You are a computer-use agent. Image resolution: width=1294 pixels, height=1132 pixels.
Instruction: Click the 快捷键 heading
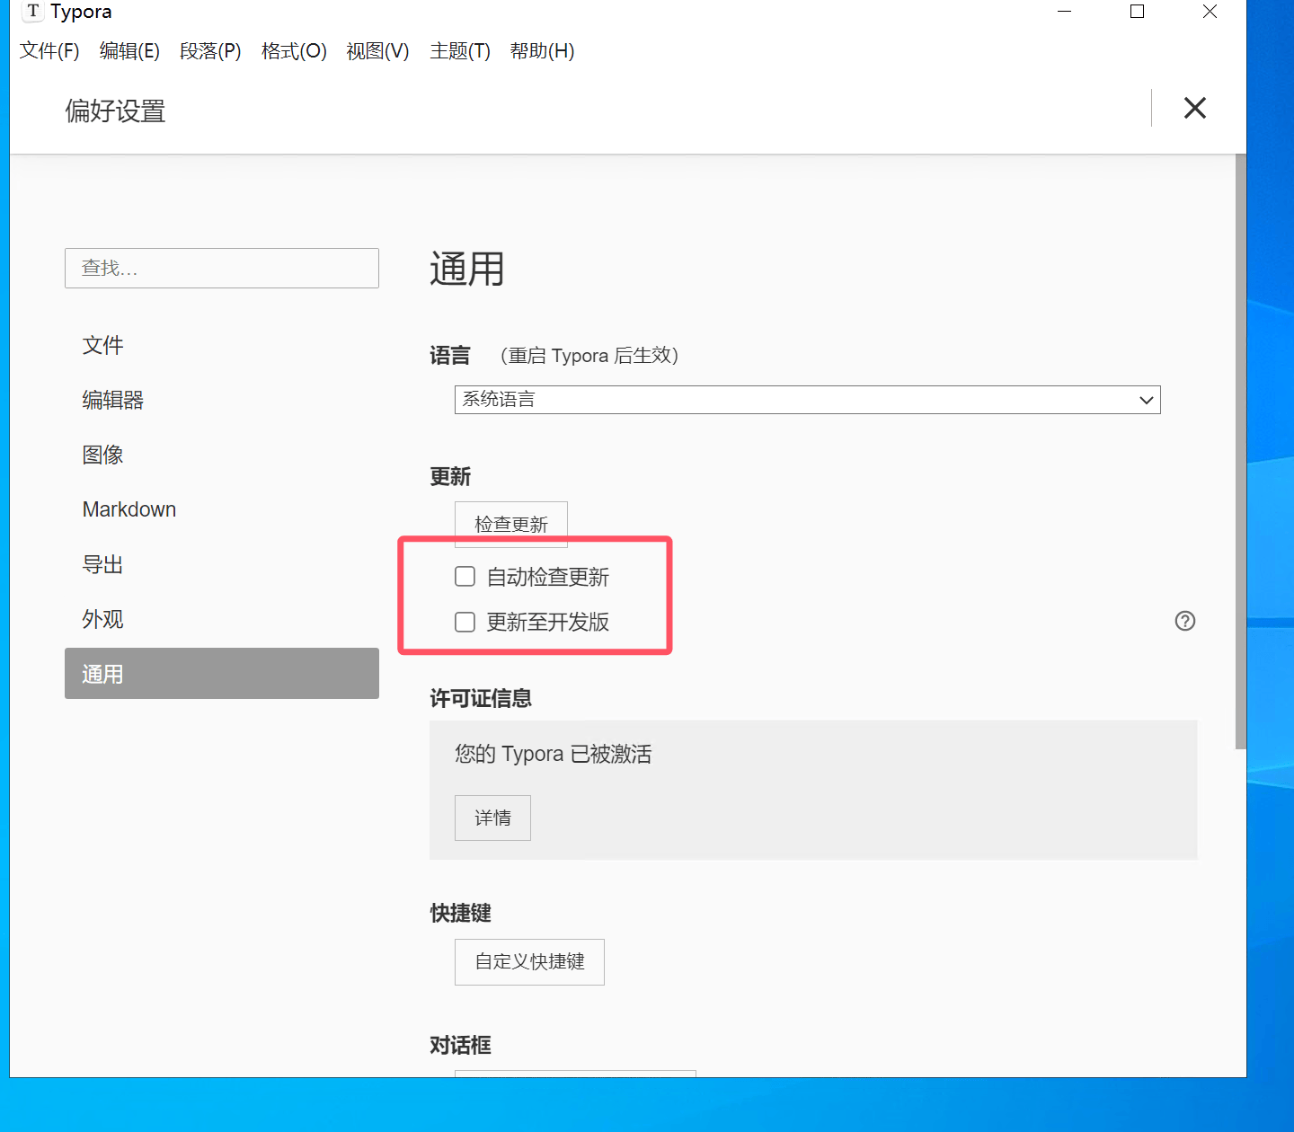point(461,914)
